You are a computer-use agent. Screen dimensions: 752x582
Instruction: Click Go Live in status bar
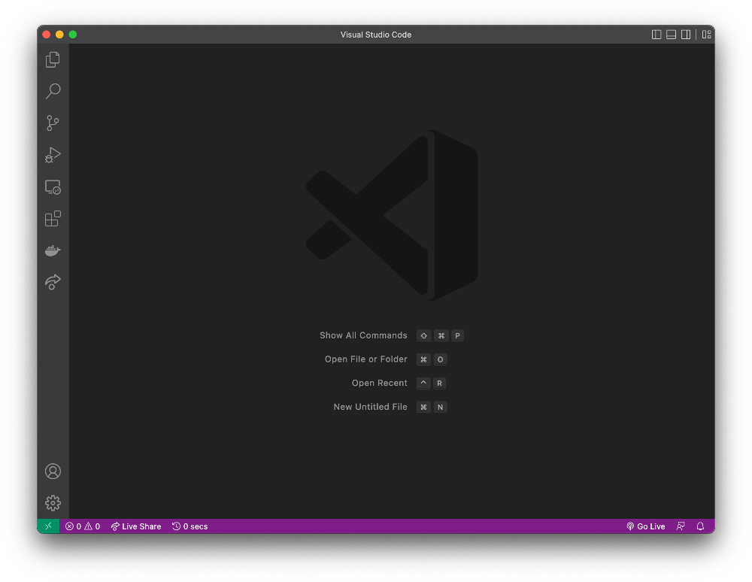tap(645, 526)
